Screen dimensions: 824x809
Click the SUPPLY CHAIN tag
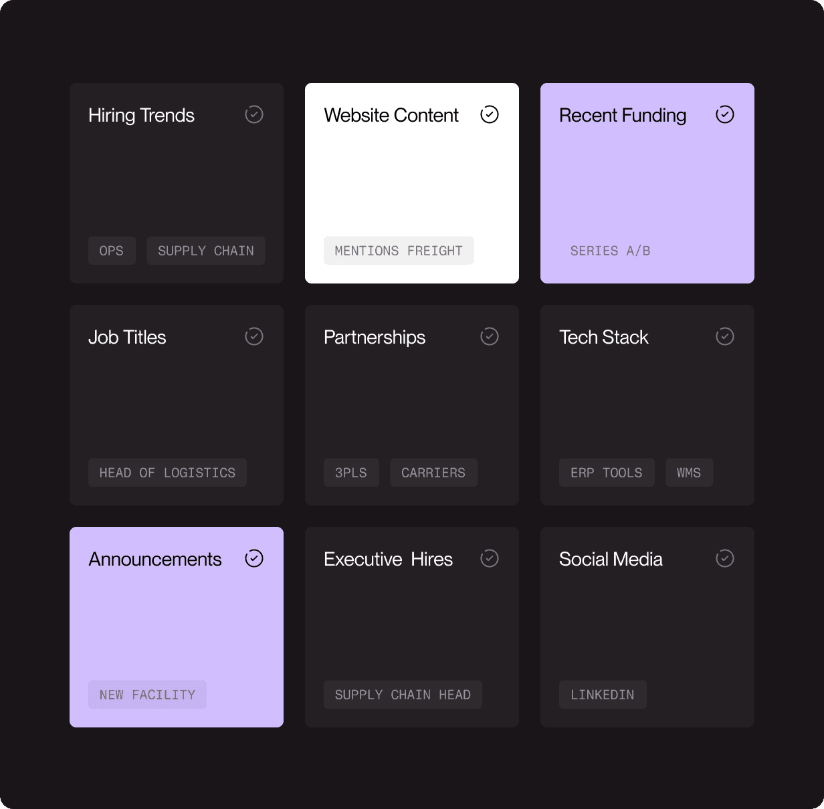pos(206,251)
